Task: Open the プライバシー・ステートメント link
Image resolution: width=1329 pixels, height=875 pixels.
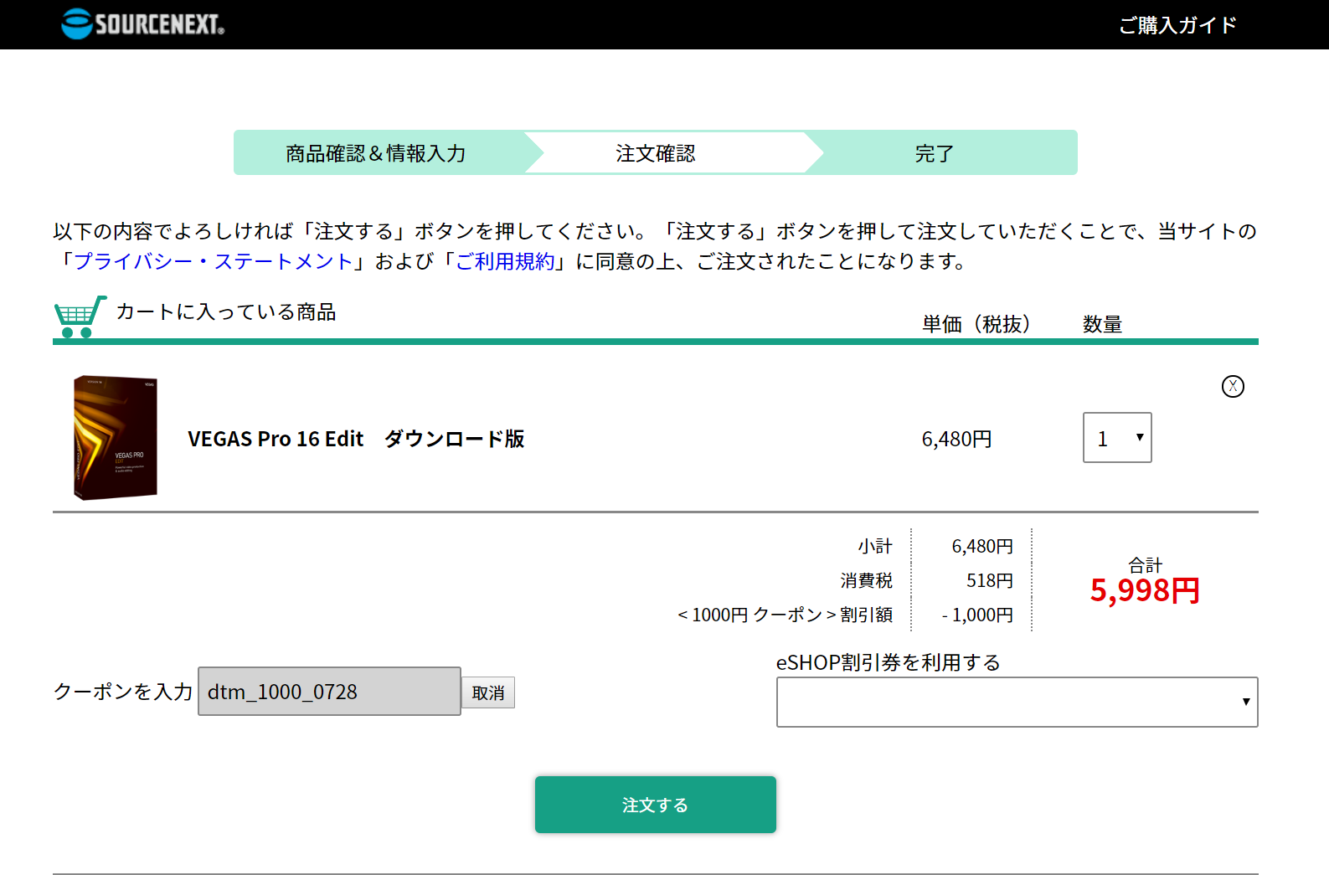Action: click(x=214, y=261)
